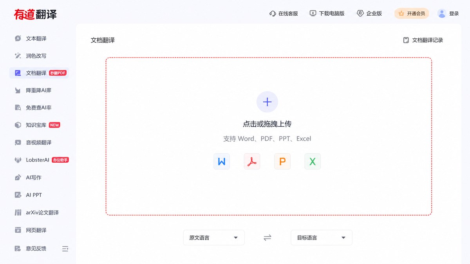Click the 下载电脑版 monitor icon

click(x=313, y=13)
